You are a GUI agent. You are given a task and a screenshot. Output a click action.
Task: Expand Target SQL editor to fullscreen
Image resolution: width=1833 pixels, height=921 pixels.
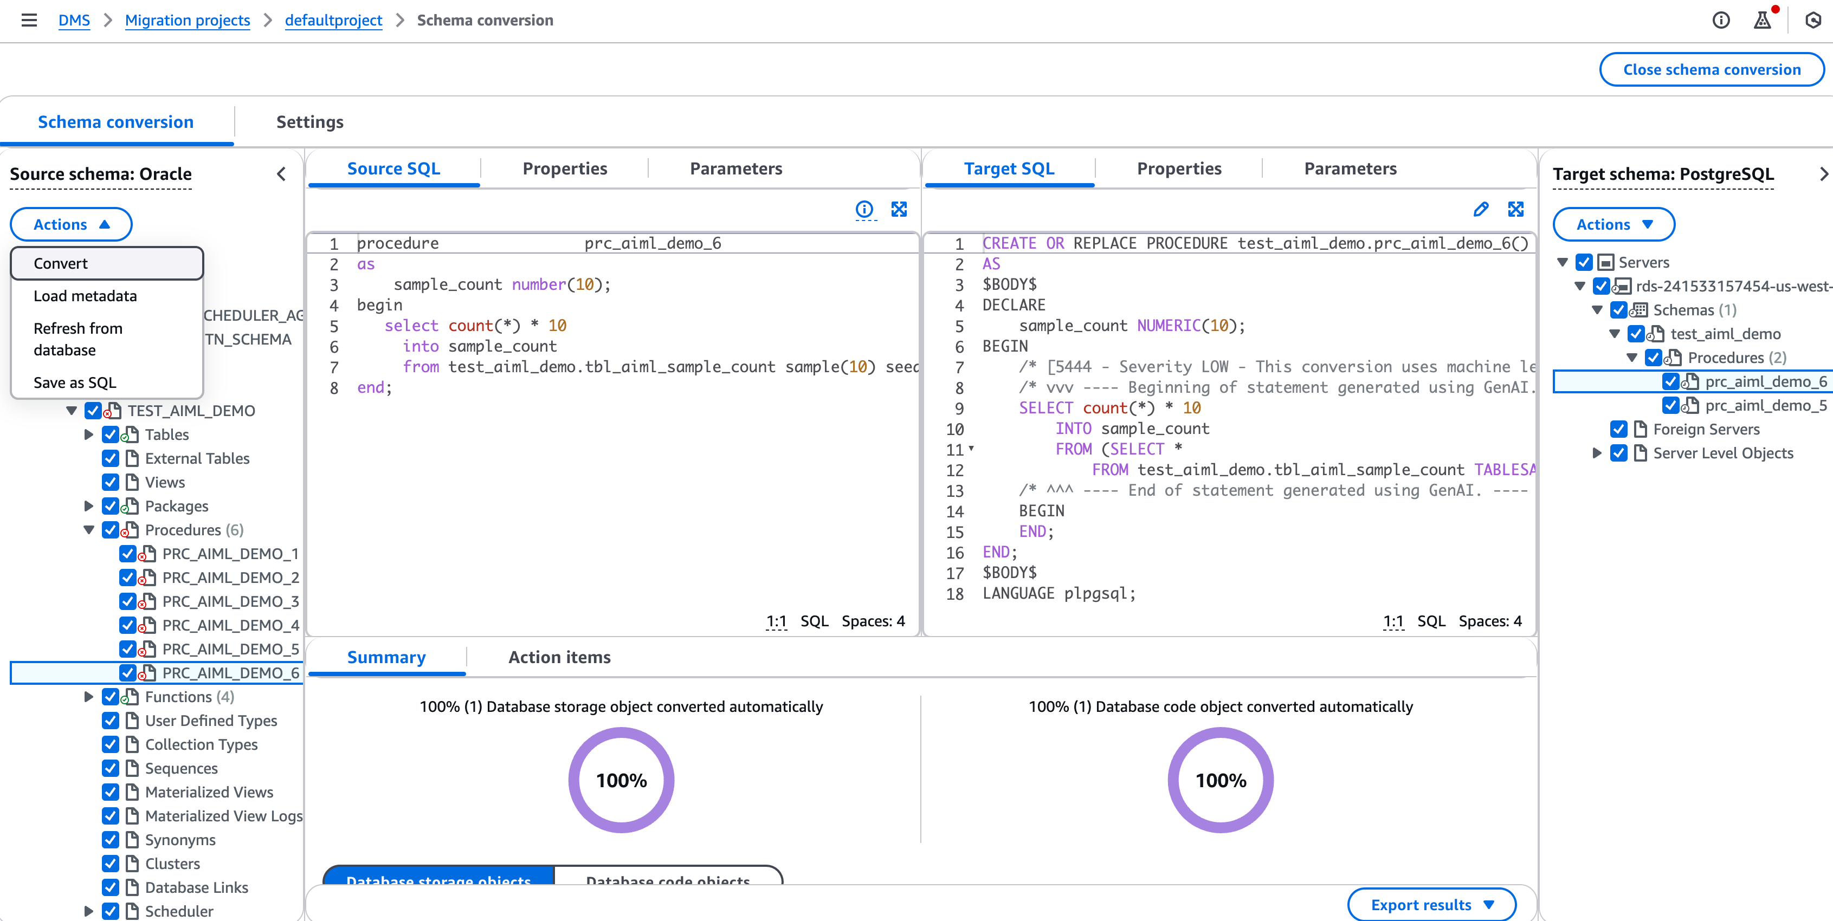1515,209
